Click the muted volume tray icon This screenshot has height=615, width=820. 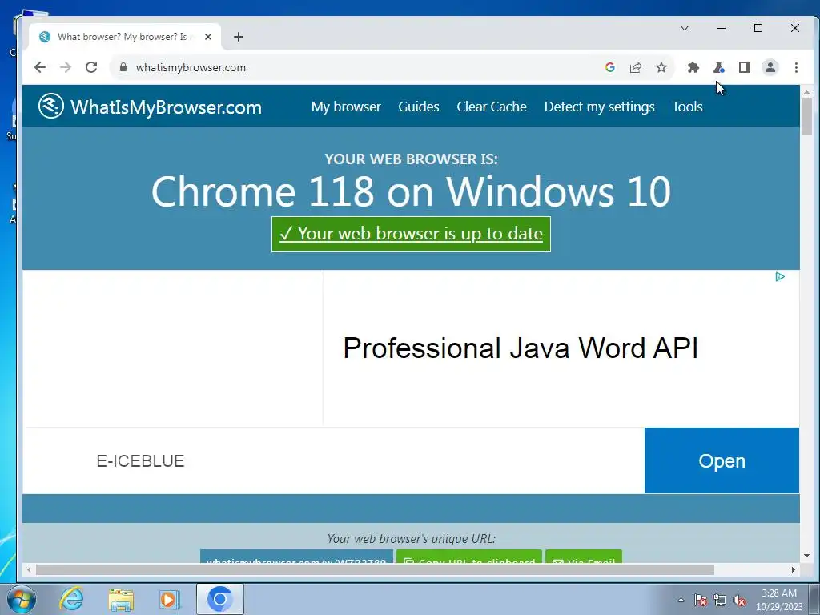point(739,600)
